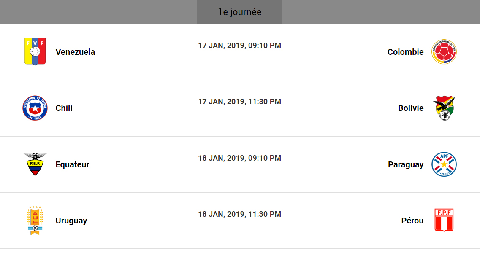Select the 1e journée tab
Screen dimensions: 480x253
[239, 12]
